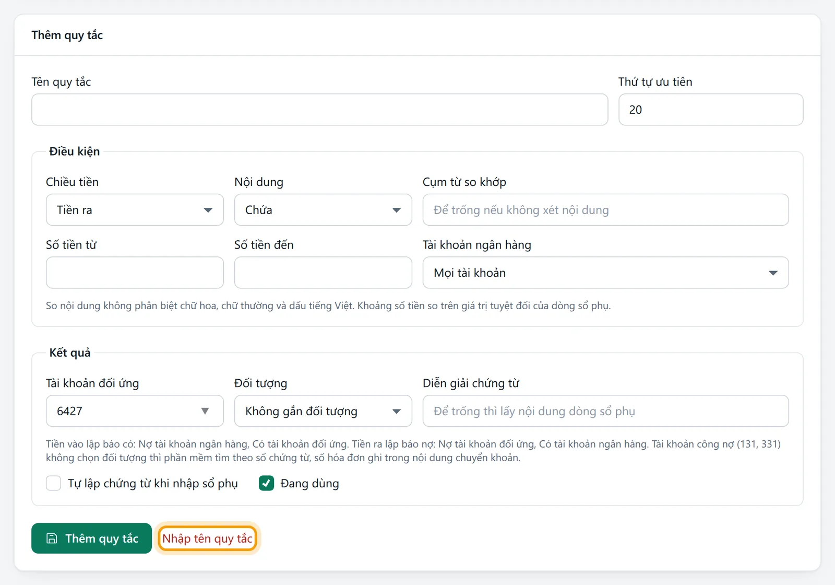The height and width of the screenshot is (585, 835).
Task: Click the Điều kiện section legend
Action: tap(74, 151)
